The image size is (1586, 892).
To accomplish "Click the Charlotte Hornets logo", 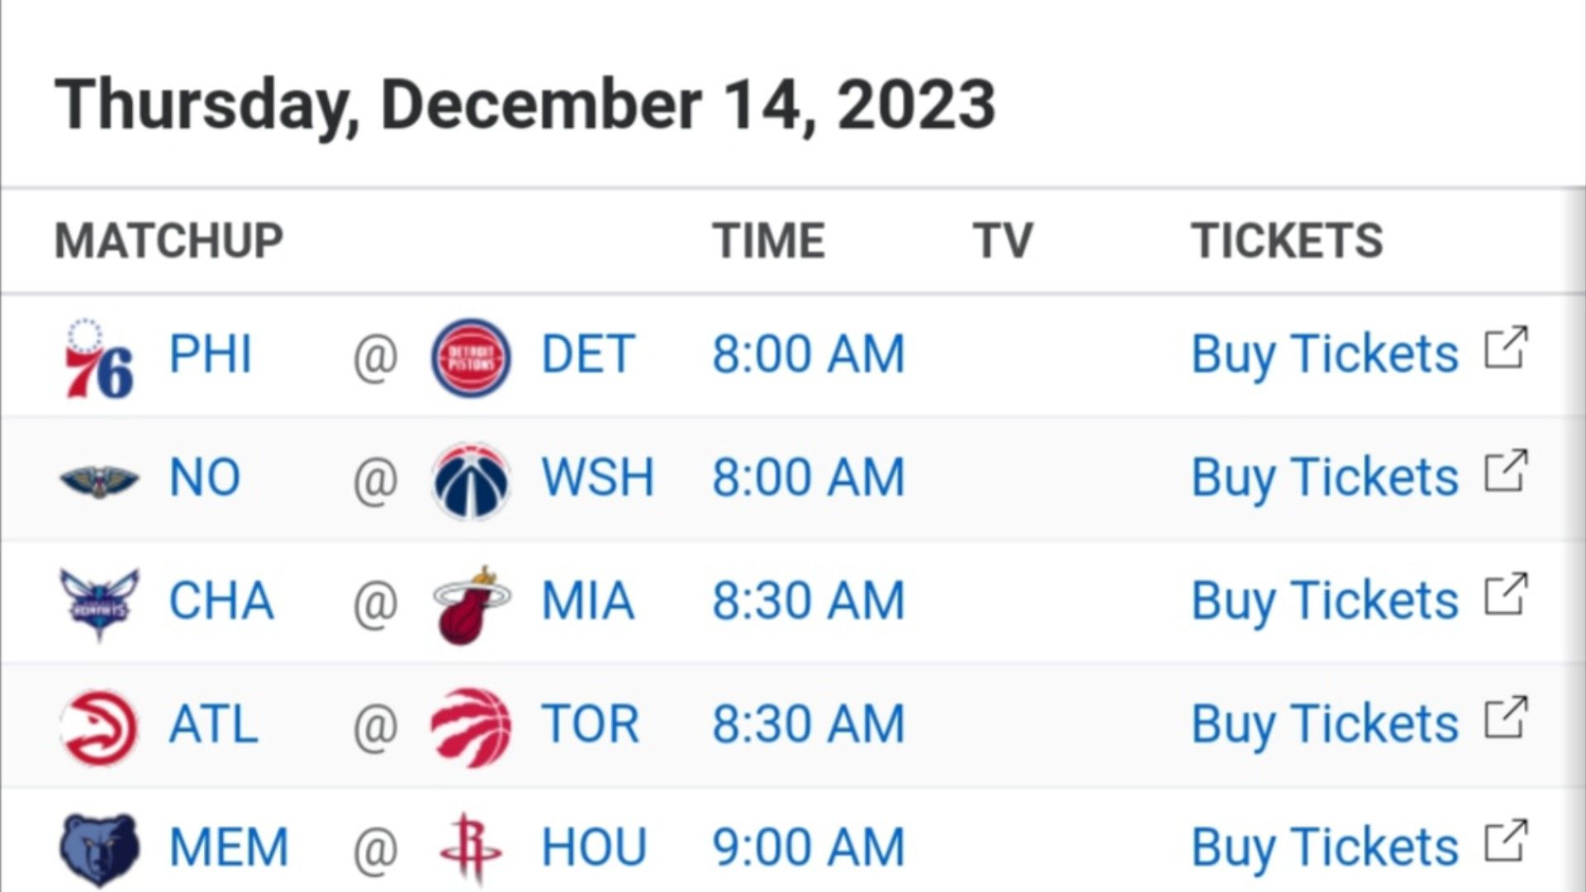I will (99, 604).
